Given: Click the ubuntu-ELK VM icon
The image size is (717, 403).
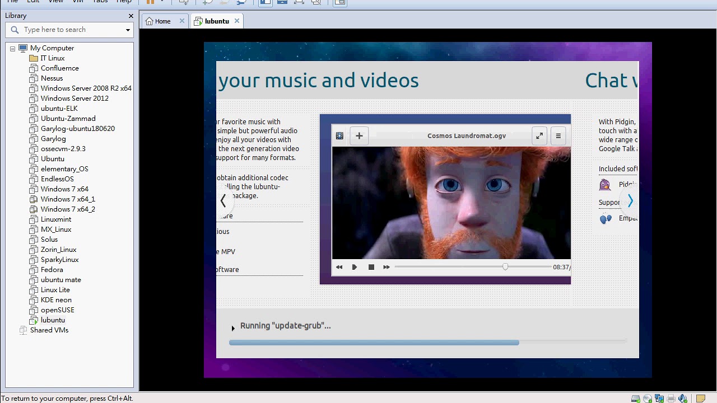Looking at the screenshot, I should pos(34,109).
